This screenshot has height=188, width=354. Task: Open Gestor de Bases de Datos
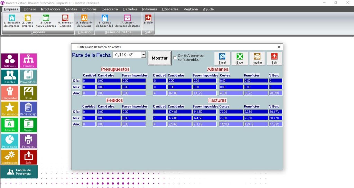tap(128, 21)
